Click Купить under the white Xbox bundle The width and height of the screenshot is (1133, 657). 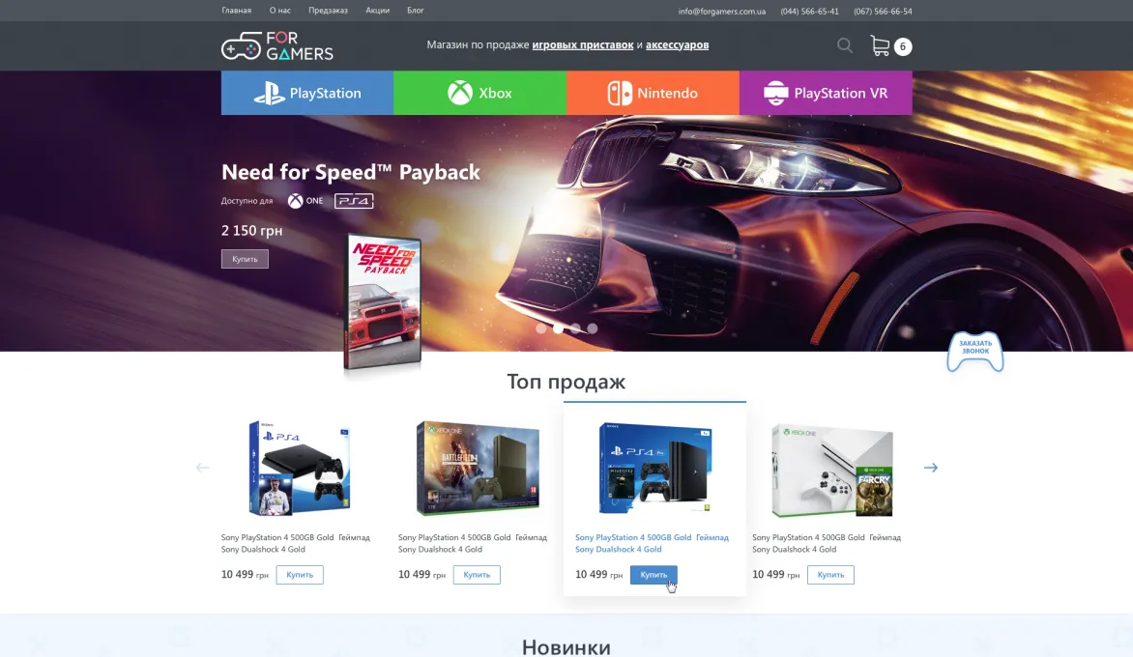[x=831, y=575]
